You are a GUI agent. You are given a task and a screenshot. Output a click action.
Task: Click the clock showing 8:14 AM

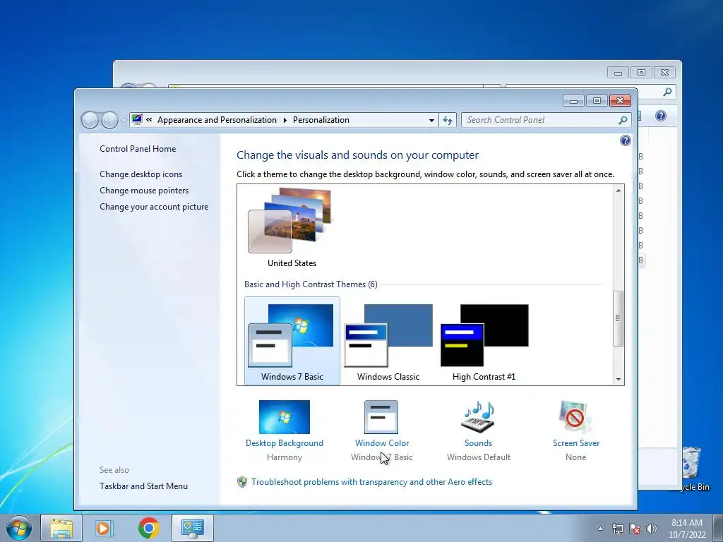click(x=686, y=528)
